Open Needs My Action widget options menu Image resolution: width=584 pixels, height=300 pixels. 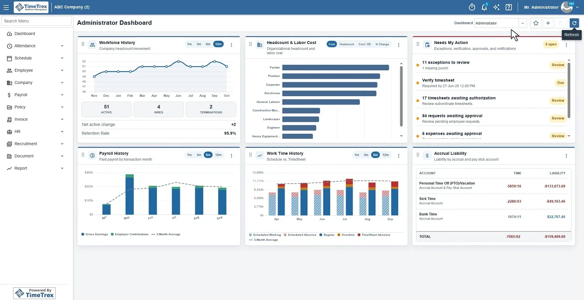pos(566,45)
